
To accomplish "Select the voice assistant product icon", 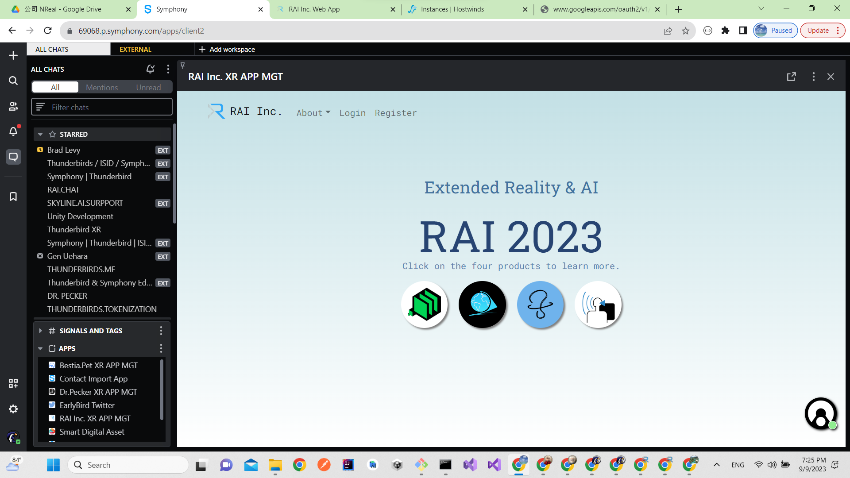I will 598,305.
